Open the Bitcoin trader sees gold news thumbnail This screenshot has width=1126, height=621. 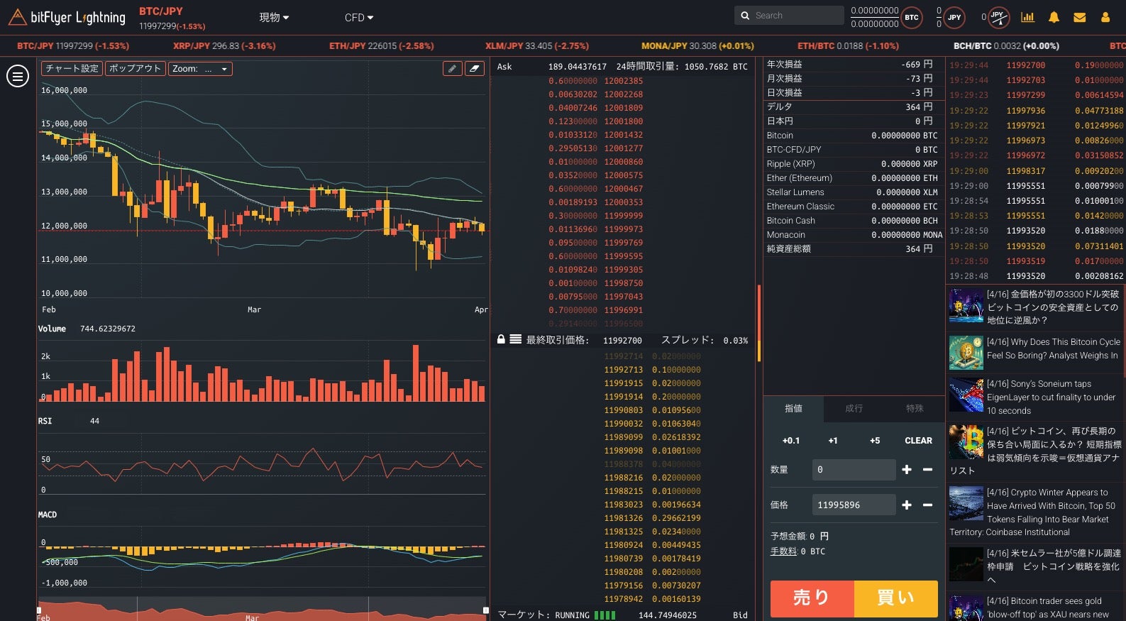[966, 609]
